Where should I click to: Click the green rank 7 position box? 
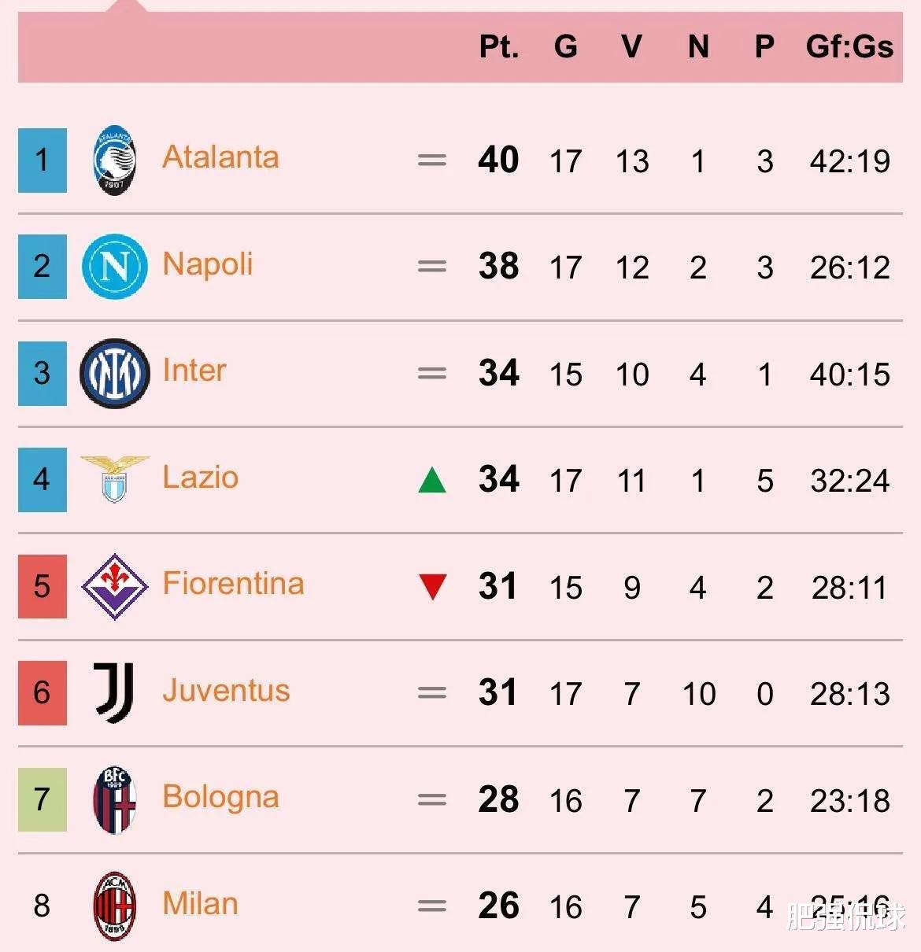coord(43,799)
